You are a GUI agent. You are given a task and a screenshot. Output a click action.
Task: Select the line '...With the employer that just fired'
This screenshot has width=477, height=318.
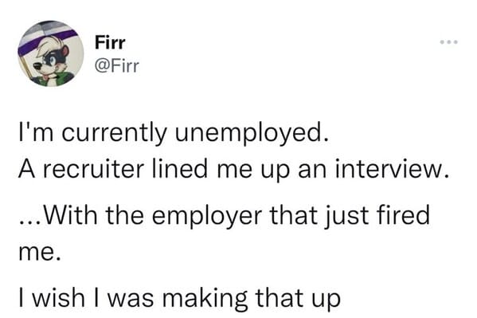[225, 216]
